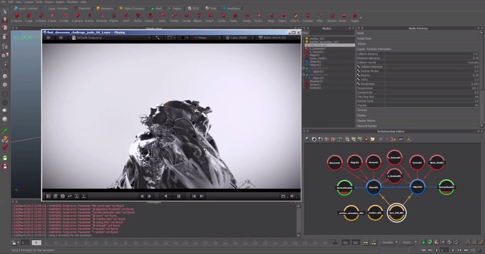Select the face_030_001 node circle in Relationship Editor
Screen dimensions: 485x254
(x=396, y=213)
